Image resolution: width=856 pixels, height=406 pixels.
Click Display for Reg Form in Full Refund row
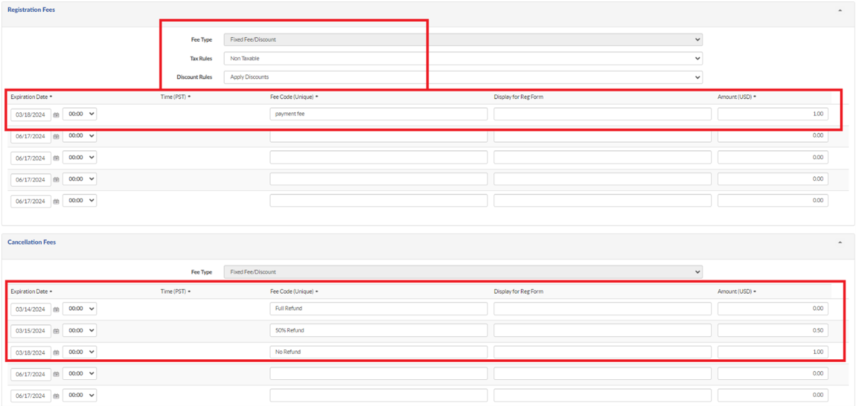pyautogui.click(x=602, y=308)
